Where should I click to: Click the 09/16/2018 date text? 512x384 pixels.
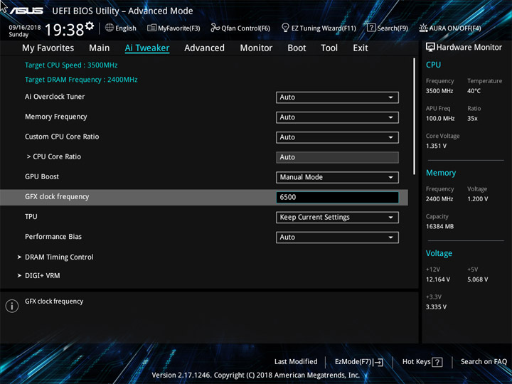click(x=25, y=28)
